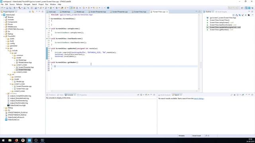Click the Sort icon in the Outline toolbar

click(x=237, y=15)
